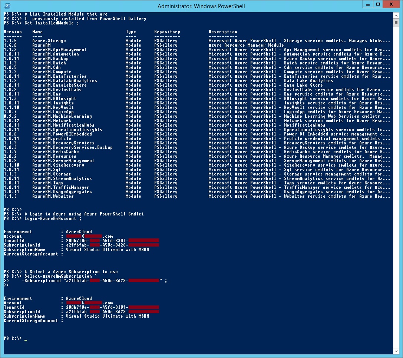Select the AzureRM.Batch module name

pyautogui.click(x=49, y=63)
